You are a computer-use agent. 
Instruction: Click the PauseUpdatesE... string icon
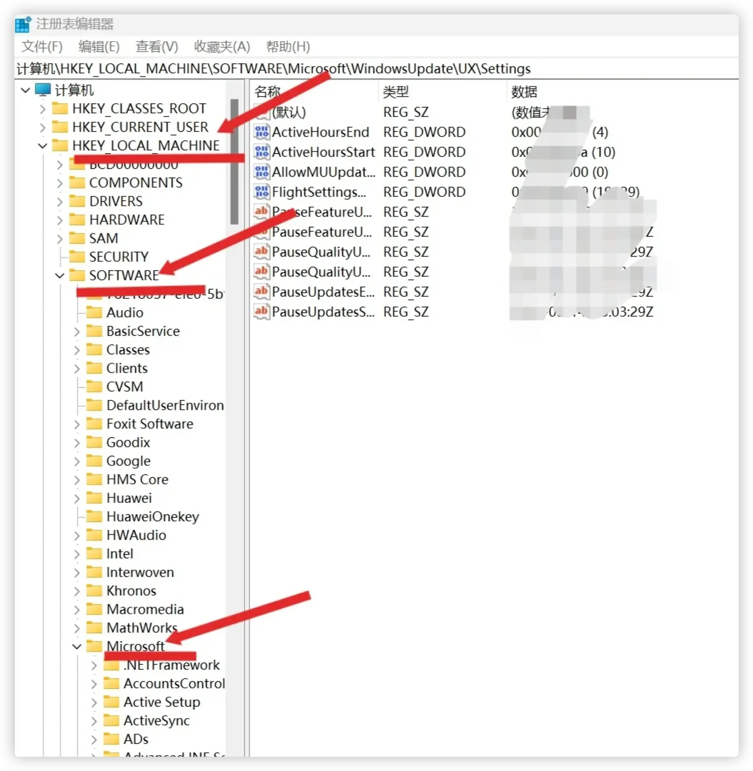(261, 292)
